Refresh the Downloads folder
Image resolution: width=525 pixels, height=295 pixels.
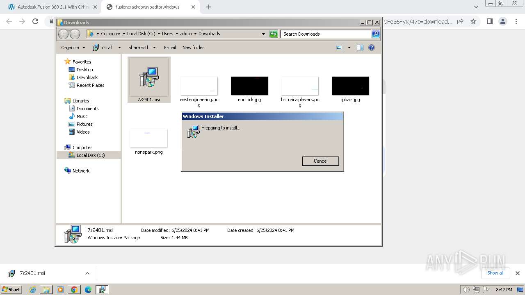coord(274,34)
